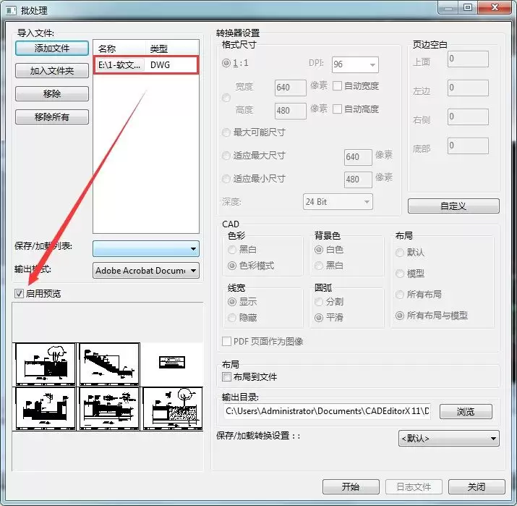517x506 pixels.
Task: Uncheck the 启用预览 checkbox
Action: point(19,293)
